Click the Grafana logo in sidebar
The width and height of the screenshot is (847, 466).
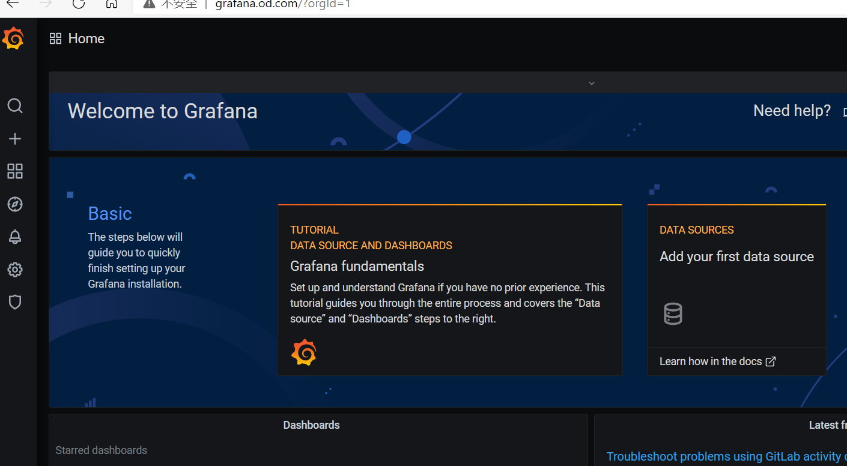tap(13, 38)
